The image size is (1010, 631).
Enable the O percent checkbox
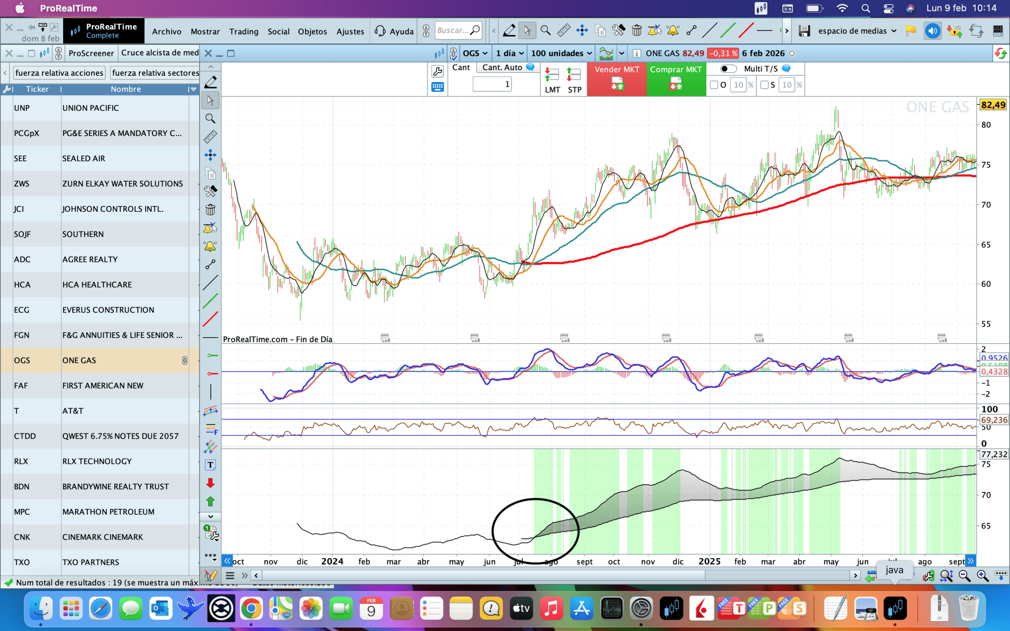click(x=714, y=85)
